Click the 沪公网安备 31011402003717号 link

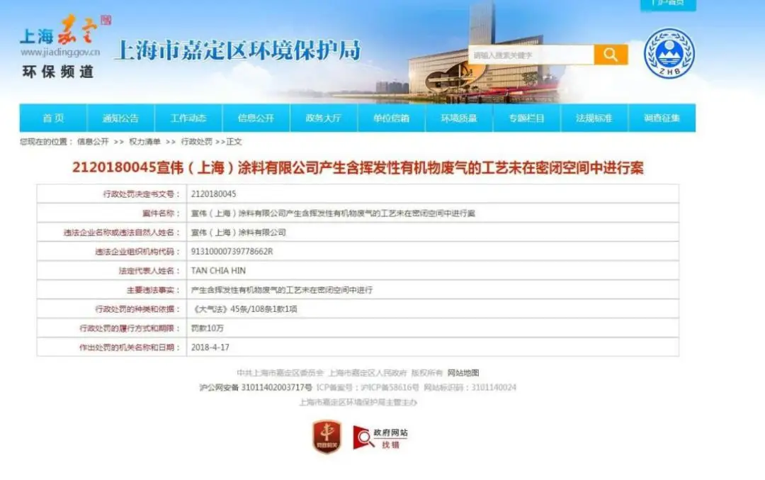(256, 387)
